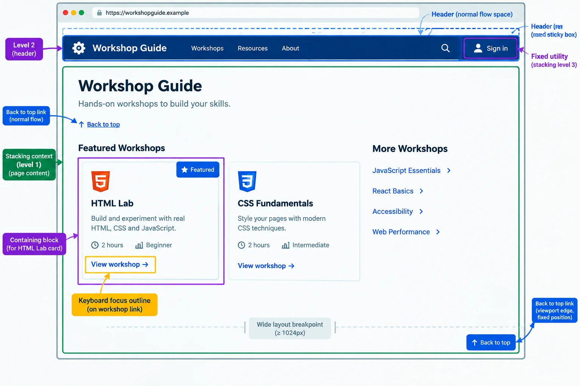The image size is (580, 386).
Task: Click the Sign in button
Action: [x=490, y=48]
